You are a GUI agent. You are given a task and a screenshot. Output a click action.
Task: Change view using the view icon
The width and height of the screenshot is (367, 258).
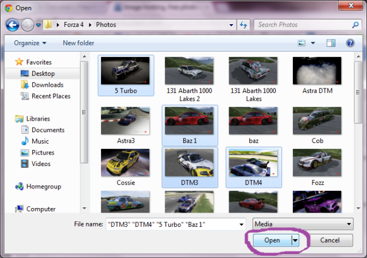point(302,43)
